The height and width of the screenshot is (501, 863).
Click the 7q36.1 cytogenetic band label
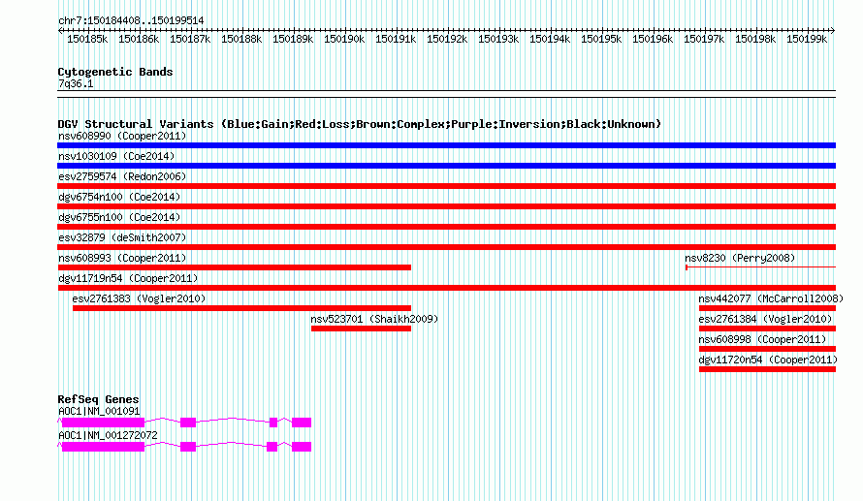[76, 83]
